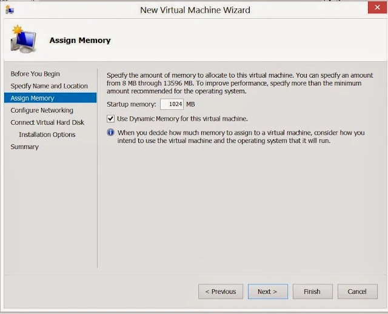Click the 'Specify the amount of memory' description

point(240,83)
